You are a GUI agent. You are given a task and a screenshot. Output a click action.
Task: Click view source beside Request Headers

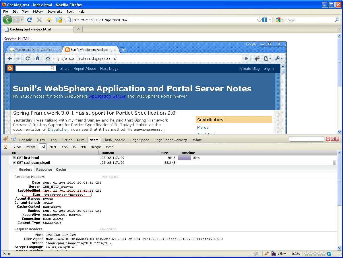point(108,229)
